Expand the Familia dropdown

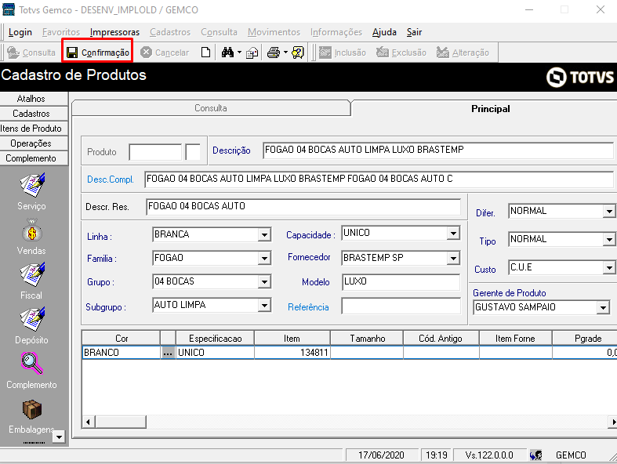click(x=264, y=259)
